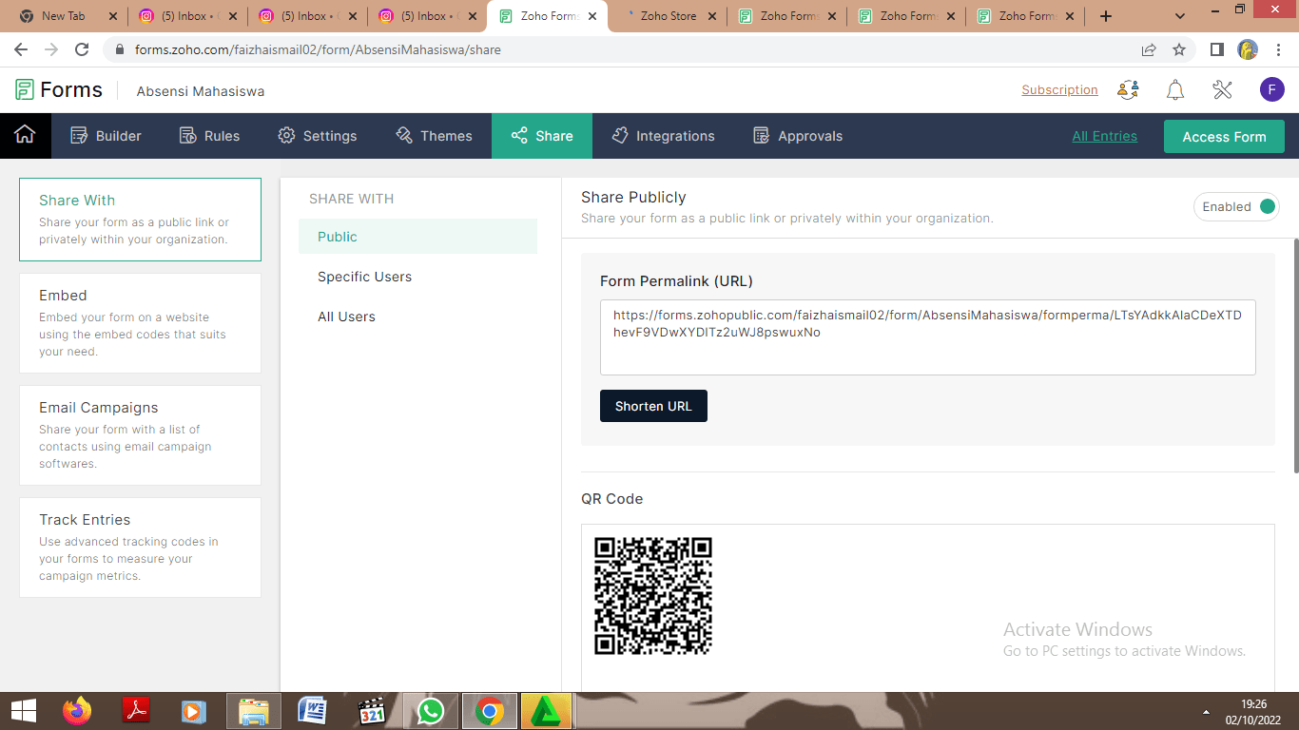Choose All Users option
Viewport: 1299px width, 730px height.
346,317
